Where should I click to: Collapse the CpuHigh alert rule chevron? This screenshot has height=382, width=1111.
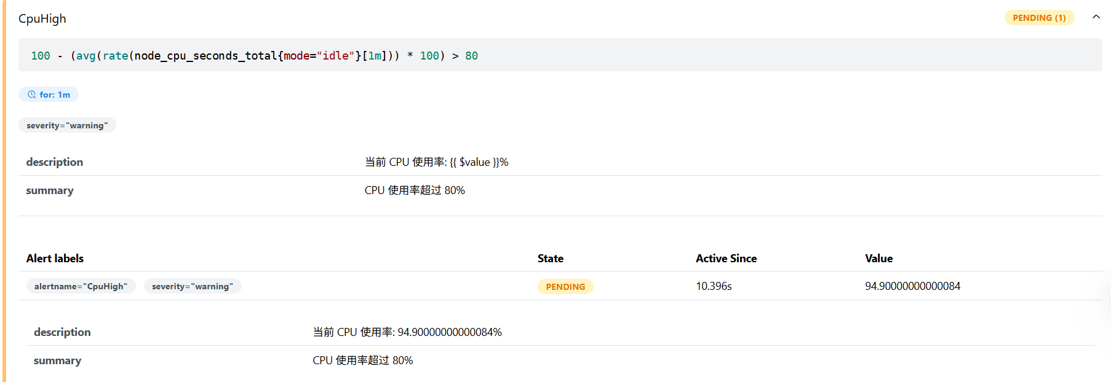[x=1096, y=17]
